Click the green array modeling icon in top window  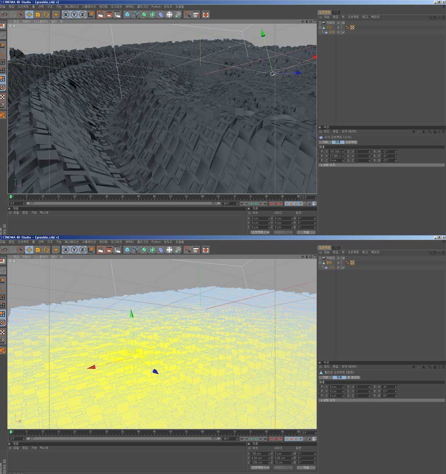(x=153, y=14)
